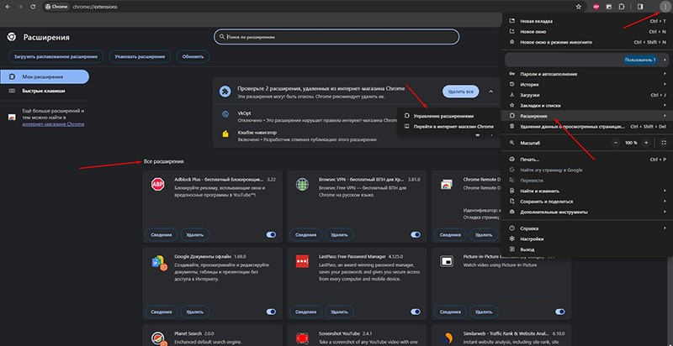
Task: Choose Настройки from the Chrome menu
Action: coord(532,239)
